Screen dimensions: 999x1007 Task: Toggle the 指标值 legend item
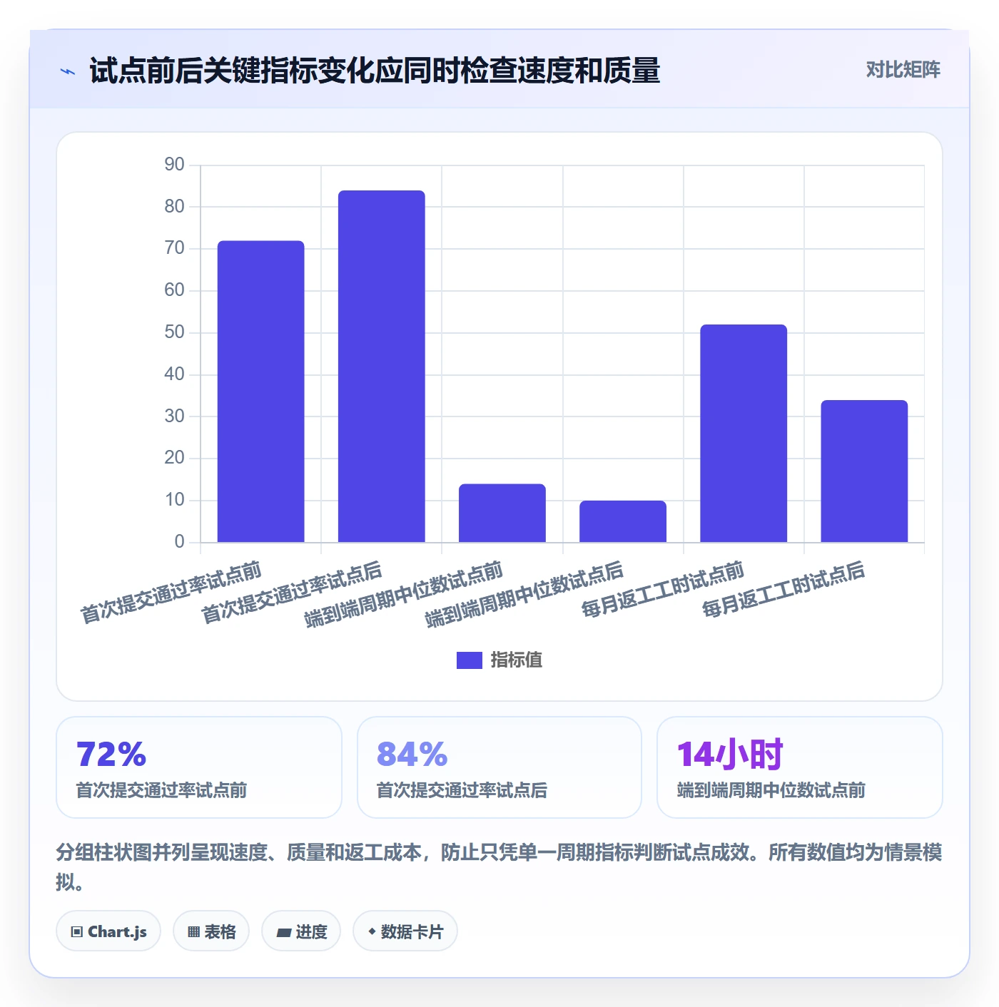point(499,660)
